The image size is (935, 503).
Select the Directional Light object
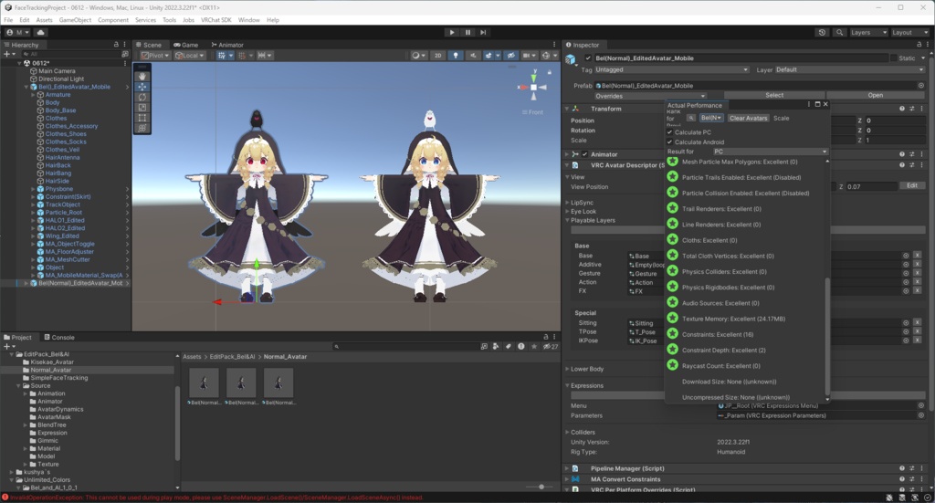tap(61, 79)
